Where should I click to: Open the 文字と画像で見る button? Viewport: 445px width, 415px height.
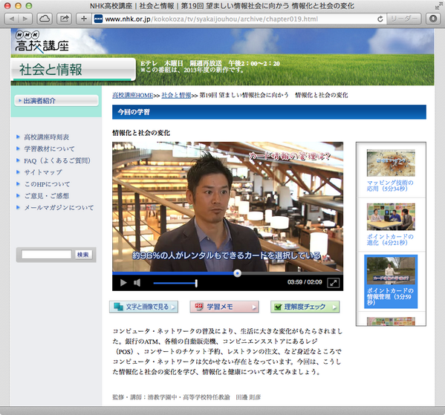(143, 307)
